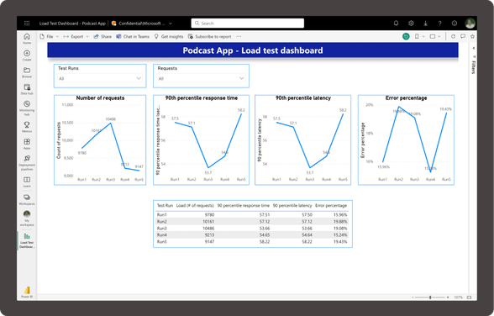The height and width of the screenshot is (316, 494).
Task: Click the Podcast App - Load test dashboard banner
Action: point(253,50)
